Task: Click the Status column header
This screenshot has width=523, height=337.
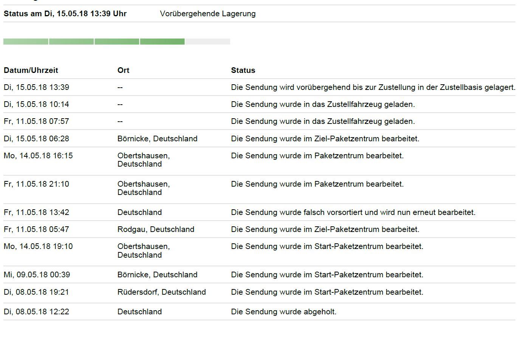Action: click(243, 70)
